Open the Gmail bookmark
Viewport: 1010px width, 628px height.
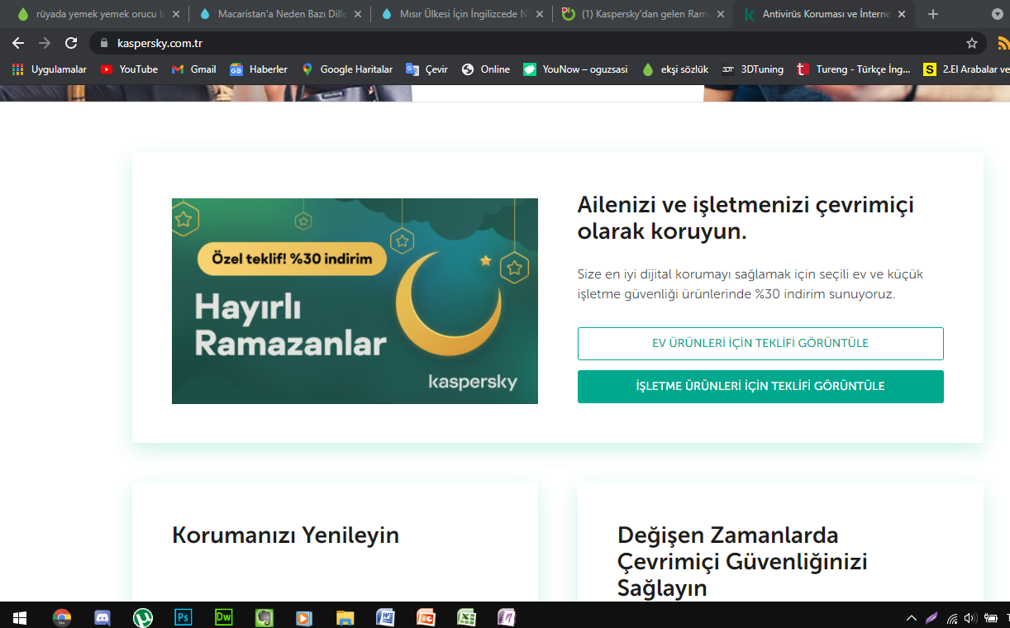[x=194, y=69]
